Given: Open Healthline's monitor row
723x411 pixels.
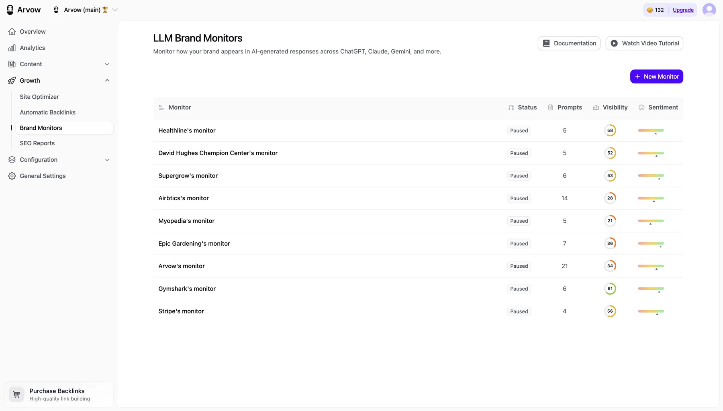Looking at the screenshot, I should tap(418, 130).
